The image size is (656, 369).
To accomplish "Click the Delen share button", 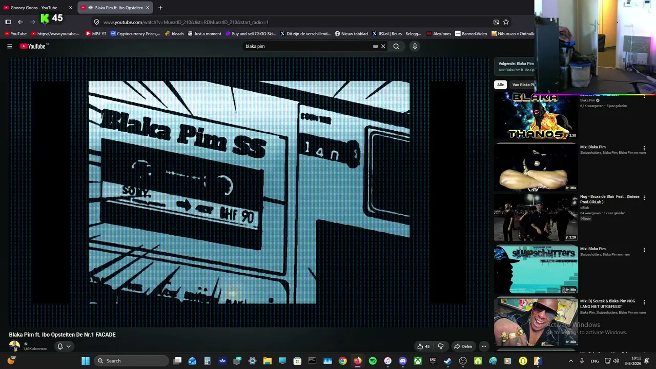I will point(463,346).
